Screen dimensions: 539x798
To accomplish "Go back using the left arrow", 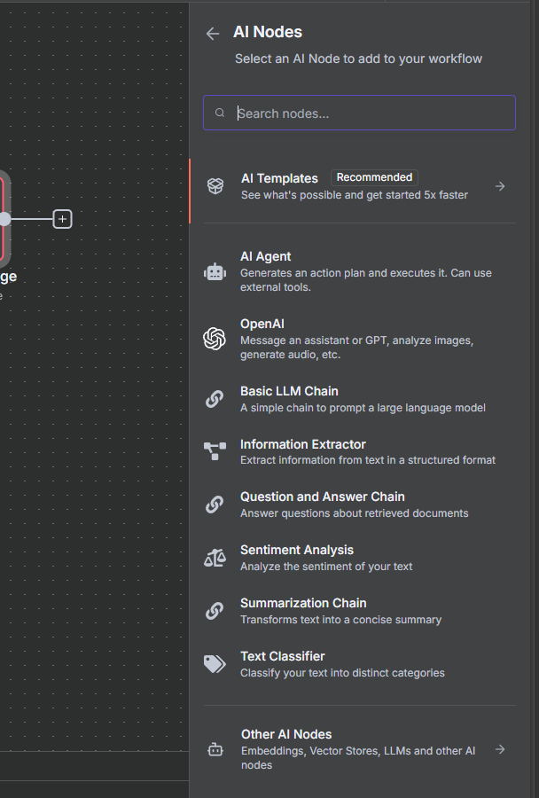I will click(213, 34).
